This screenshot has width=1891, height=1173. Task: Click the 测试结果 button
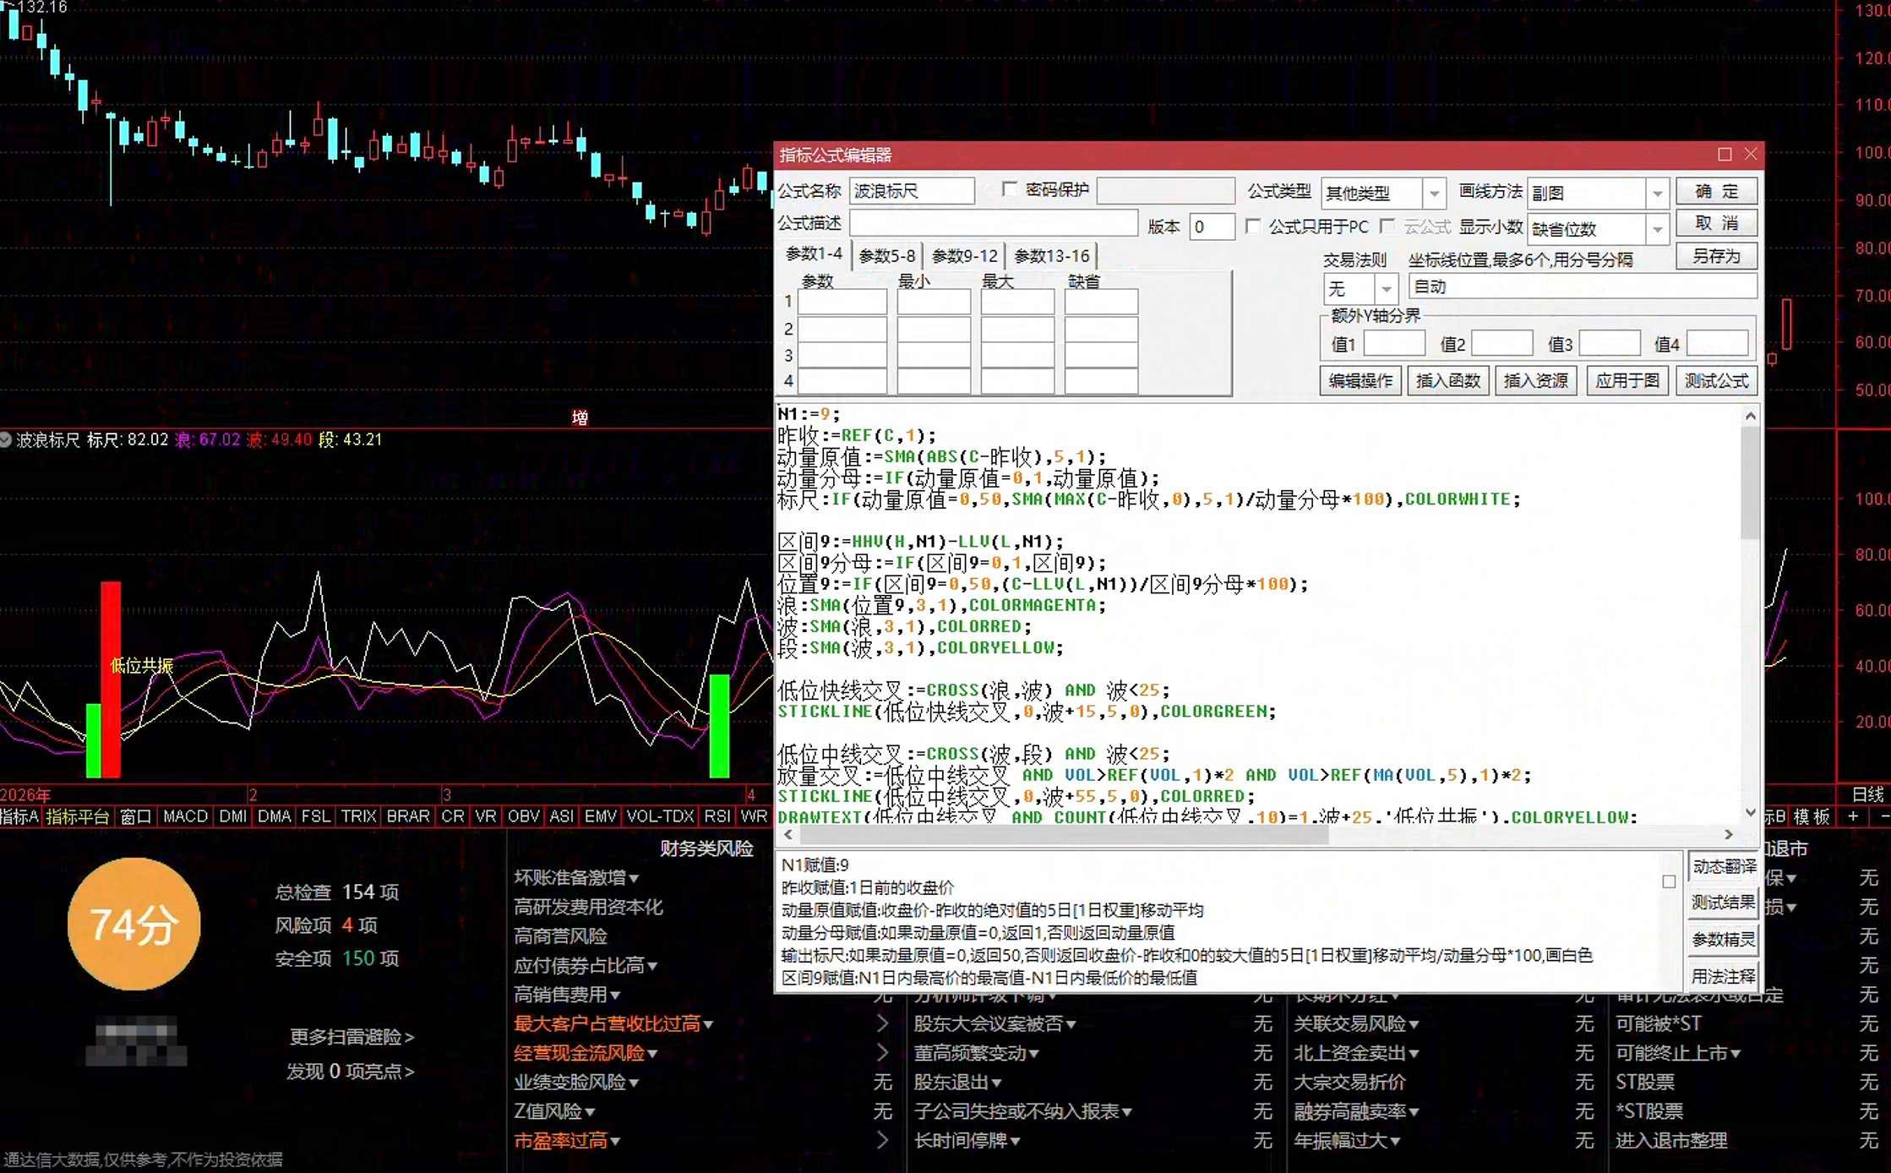tap(1724, 903)
